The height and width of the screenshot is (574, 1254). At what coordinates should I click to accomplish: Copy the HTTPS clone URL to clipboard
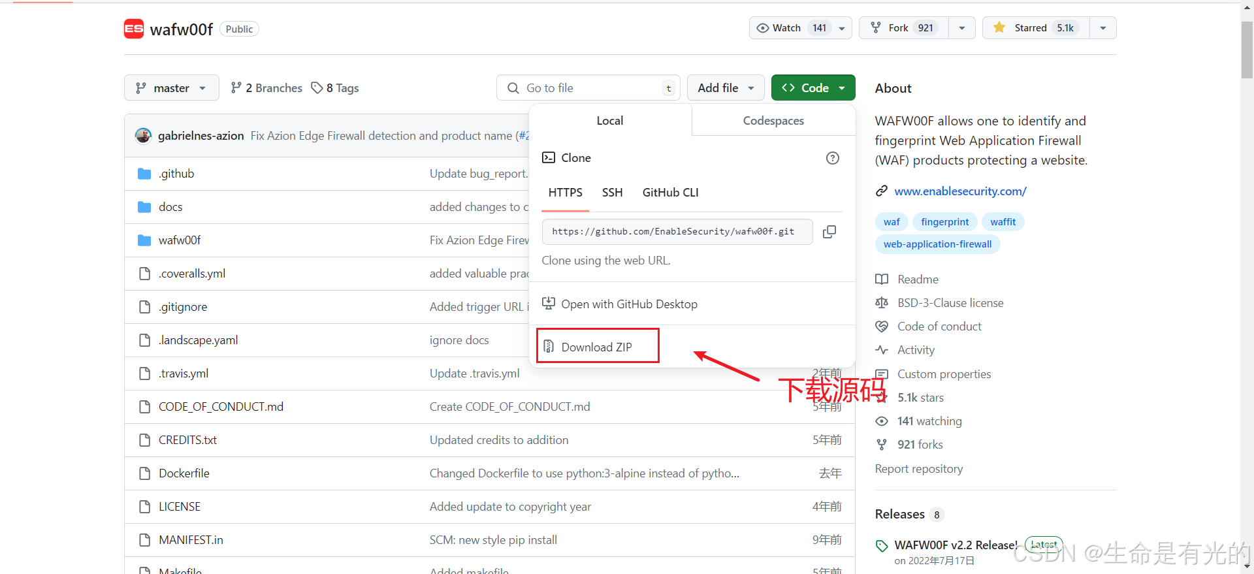pyautogui.click(x=829, y=232)
